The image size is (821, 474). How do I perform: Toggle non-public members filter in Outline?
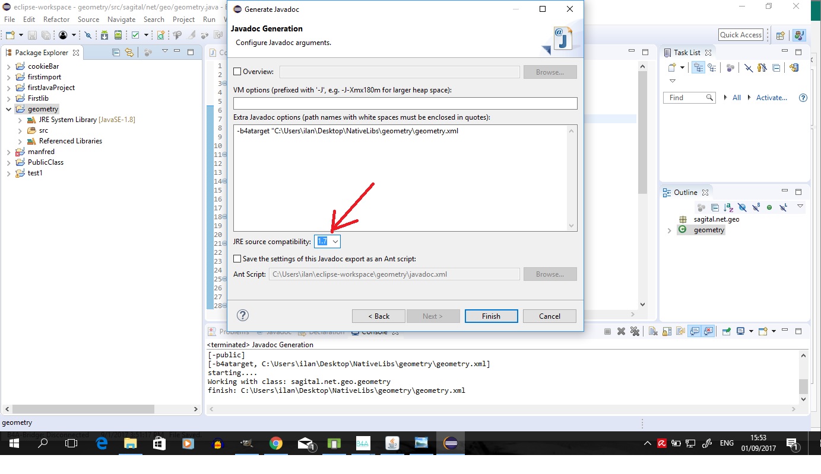point(769,207)
